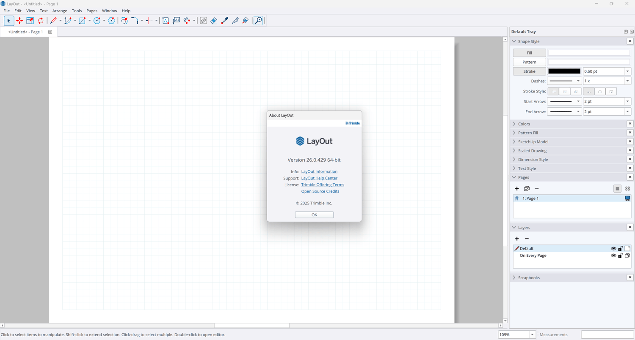Image resolution: width=635 pixels, height=340 pixels.
Task: Close the Scrapbooks panel
Action: (x=630, y=277)
